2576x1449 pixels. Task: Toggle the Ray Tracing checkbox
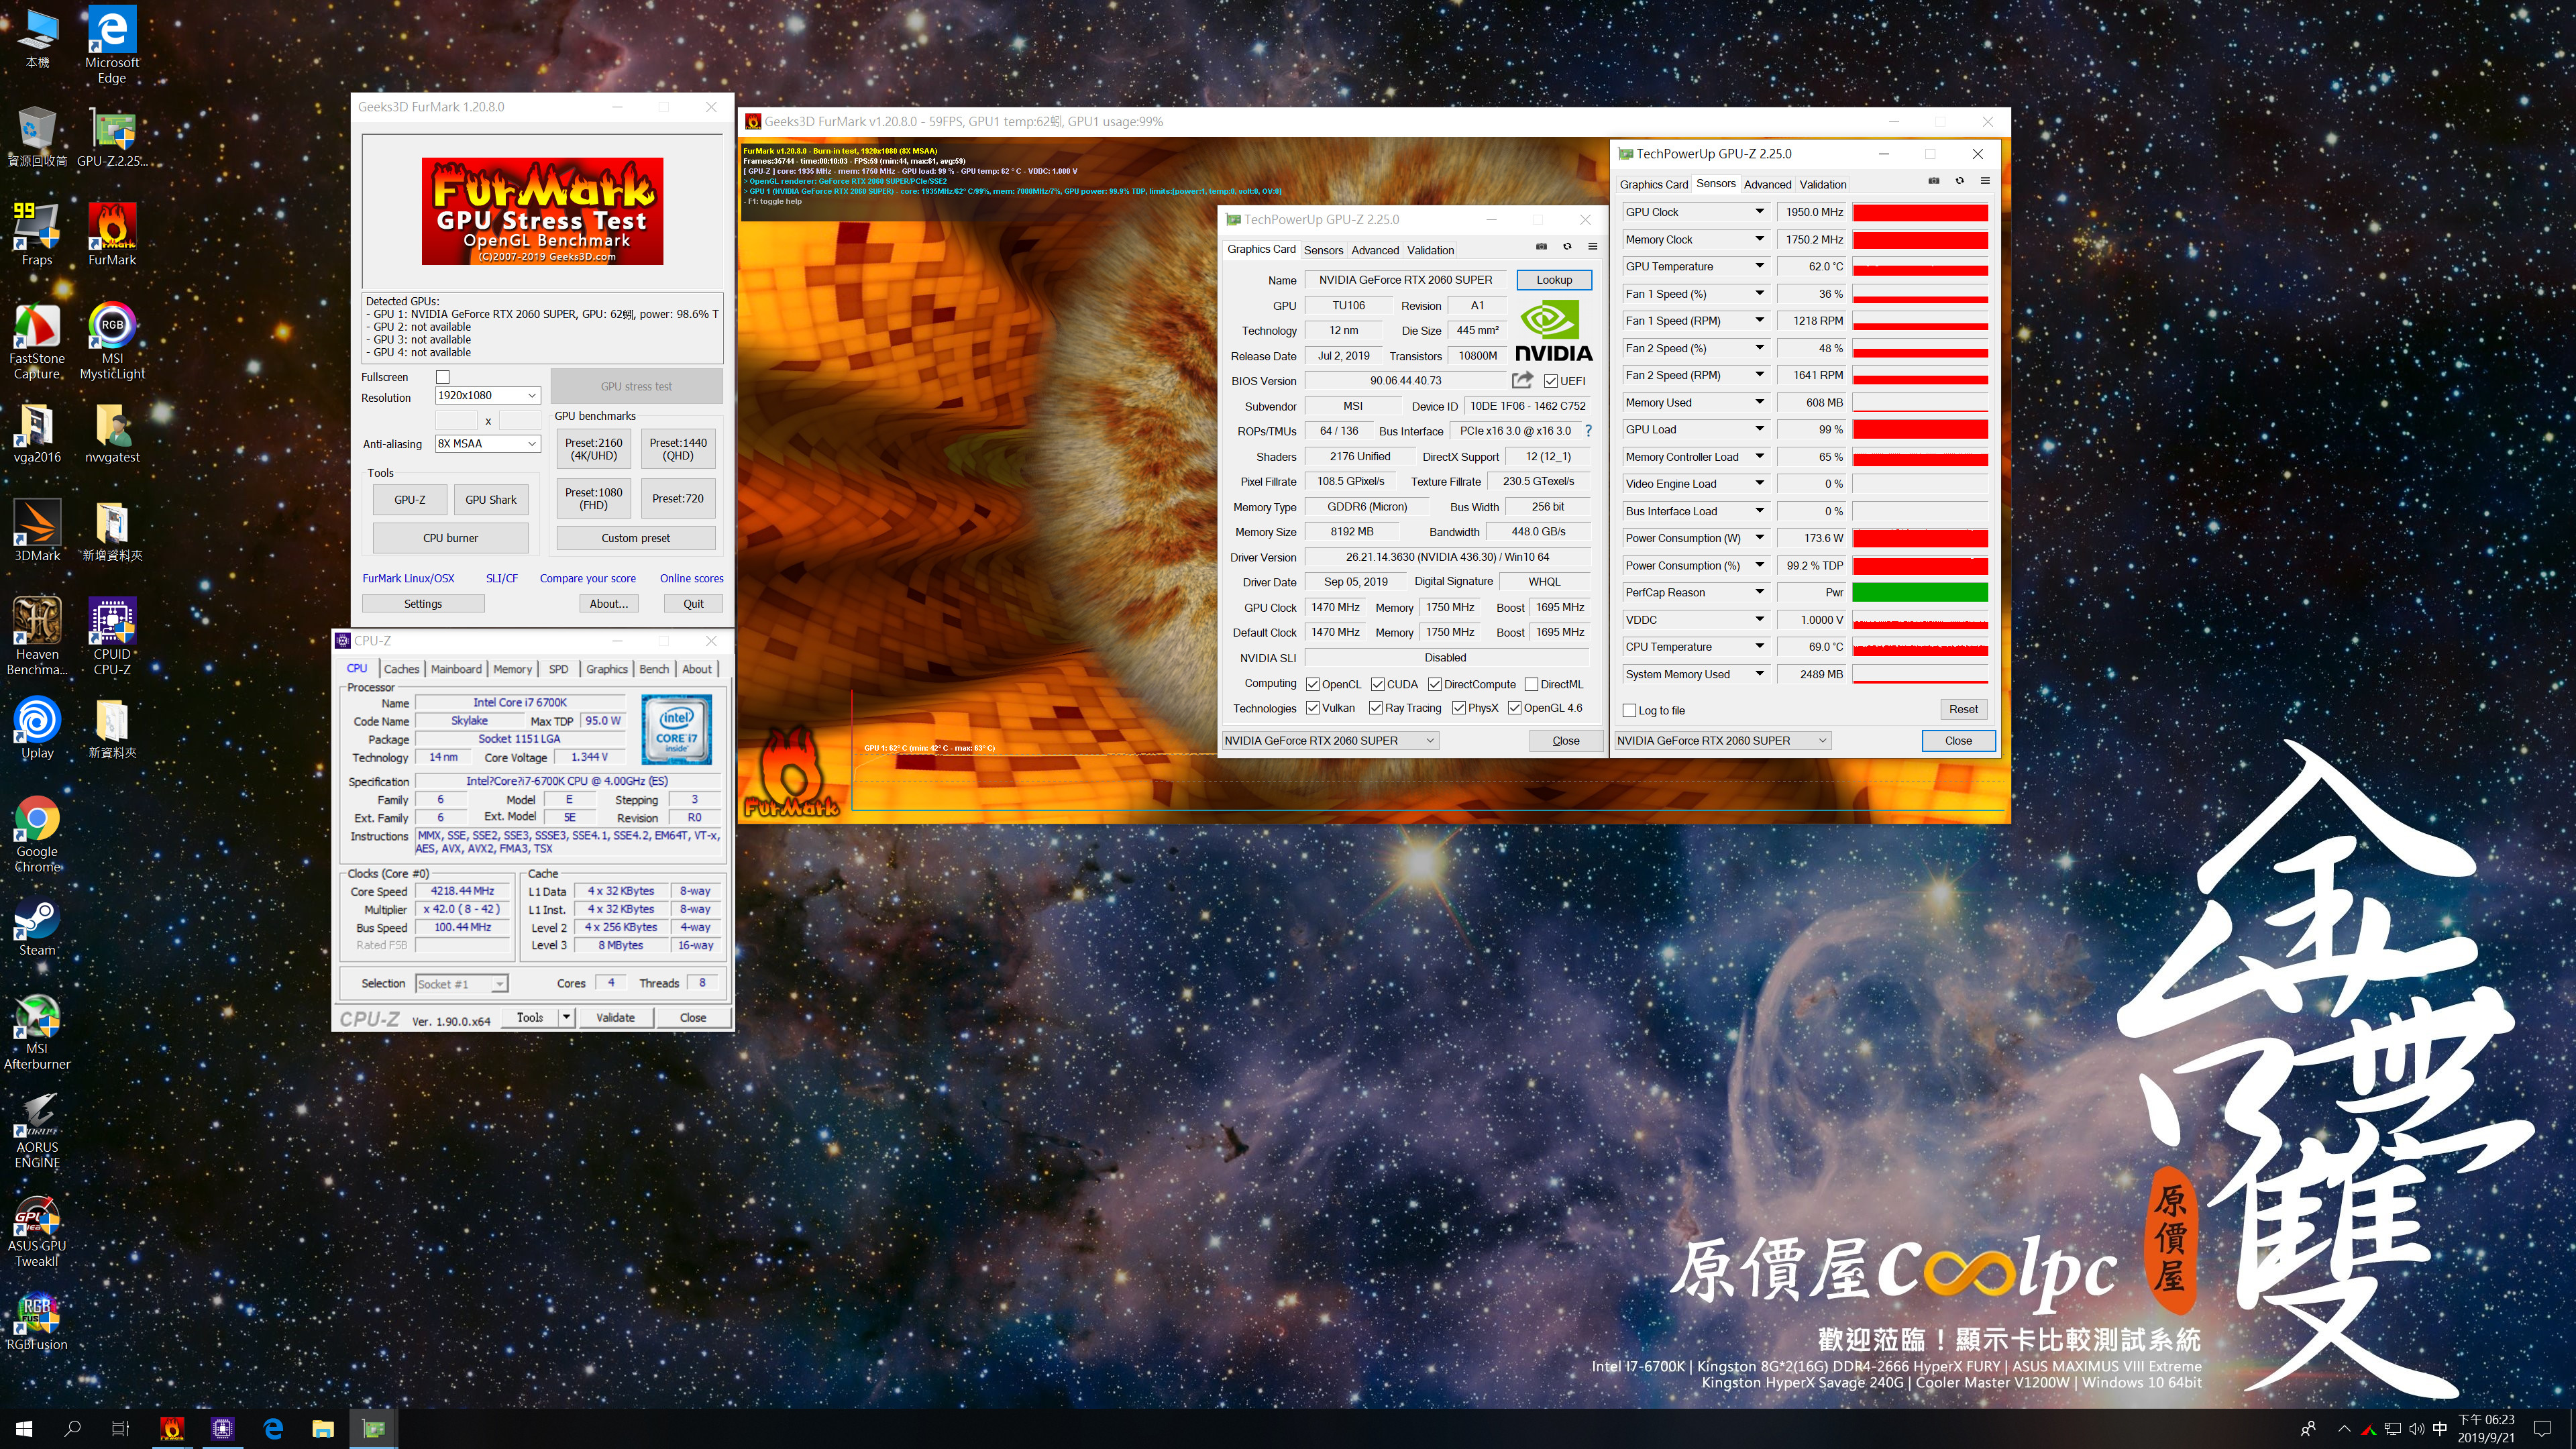point(1376,708)
